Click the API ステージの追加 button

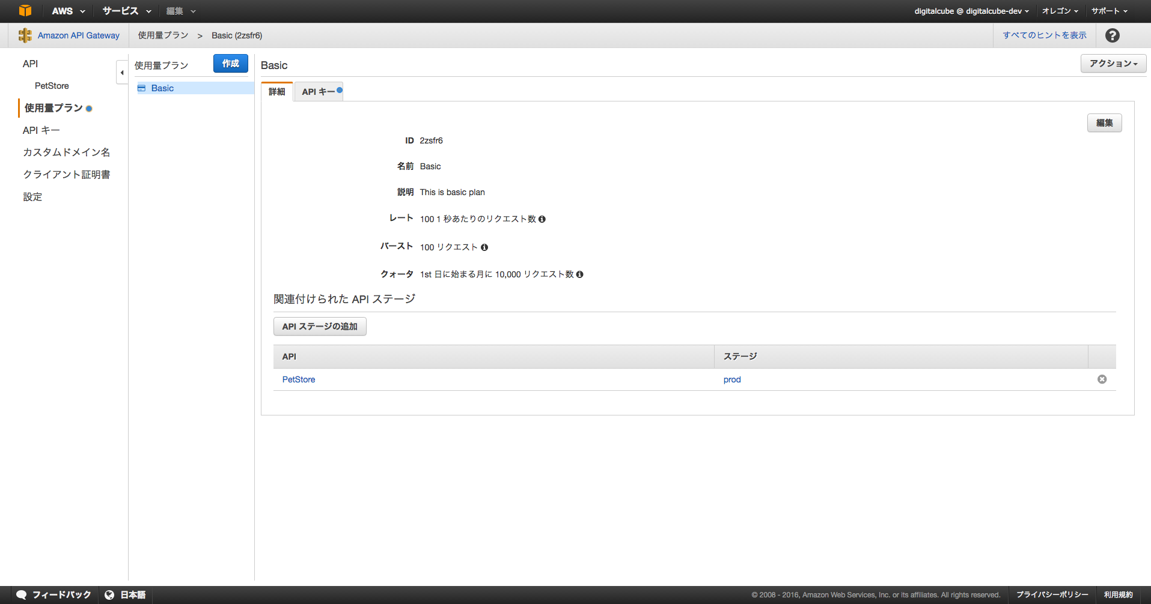(x=320, y=327)
